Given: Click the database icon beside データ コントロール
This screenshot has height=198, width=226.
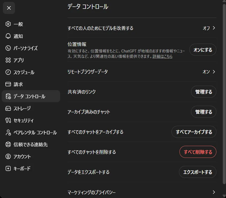Looking at the screenshot, I should [x=8, y=96].
